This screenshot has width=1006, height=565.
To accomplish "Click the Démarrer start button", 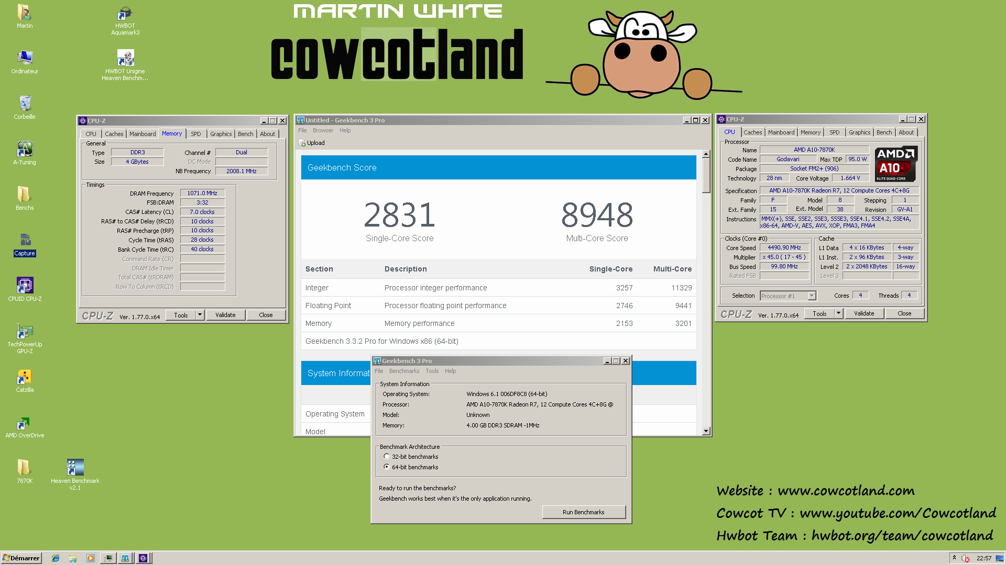I will tap(21, 558).
